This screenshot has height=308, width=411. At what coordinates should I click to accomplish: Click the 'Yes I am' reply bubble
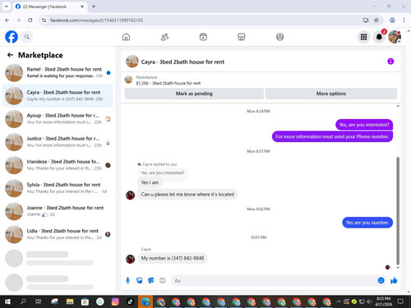150,182
